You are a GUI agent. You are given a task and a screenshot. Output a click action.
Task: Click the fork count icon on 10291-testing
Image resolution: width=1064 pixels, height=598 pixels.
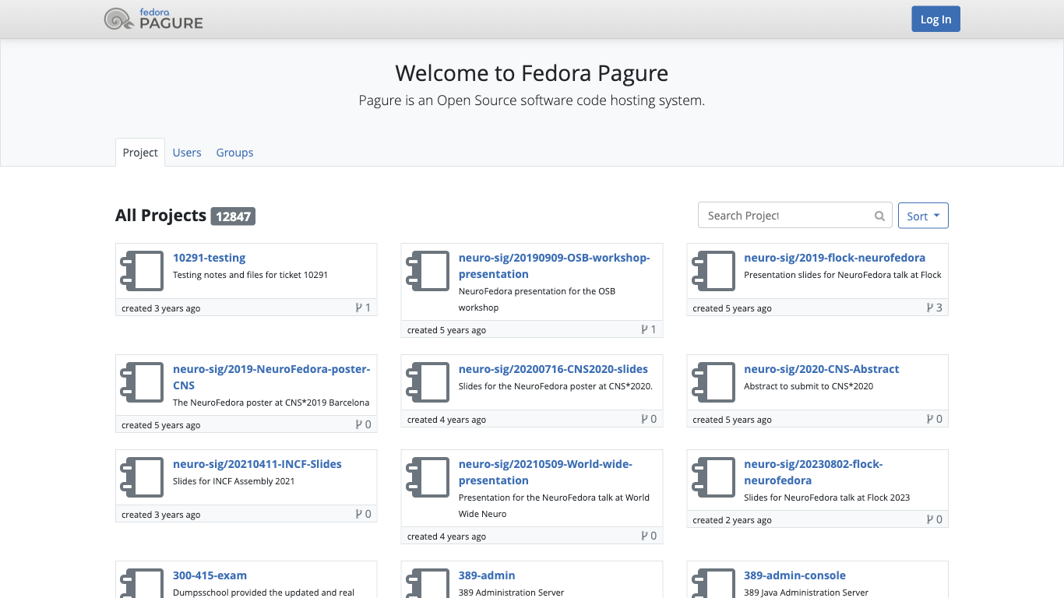(358, 308)
